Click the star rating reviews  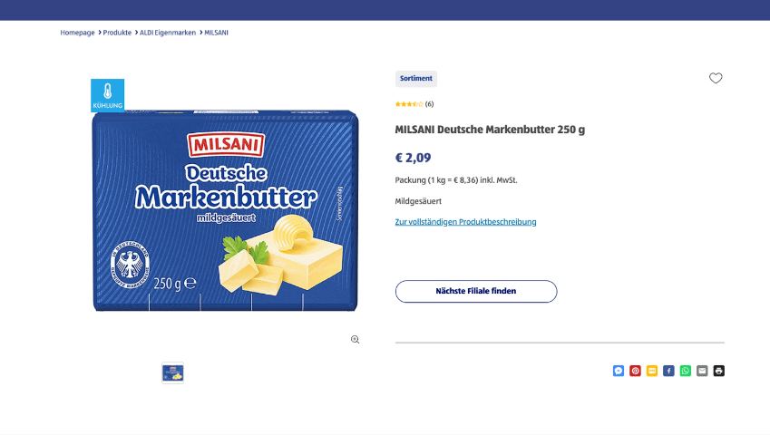(414, 104)
